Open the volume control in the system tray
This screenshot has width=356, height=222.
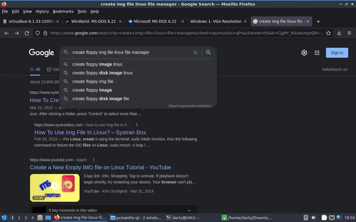[314, 218]
